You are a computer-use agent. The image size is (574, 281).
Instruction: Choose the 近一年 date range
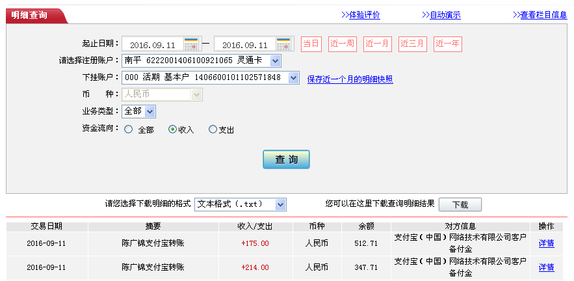coord(448,44)
